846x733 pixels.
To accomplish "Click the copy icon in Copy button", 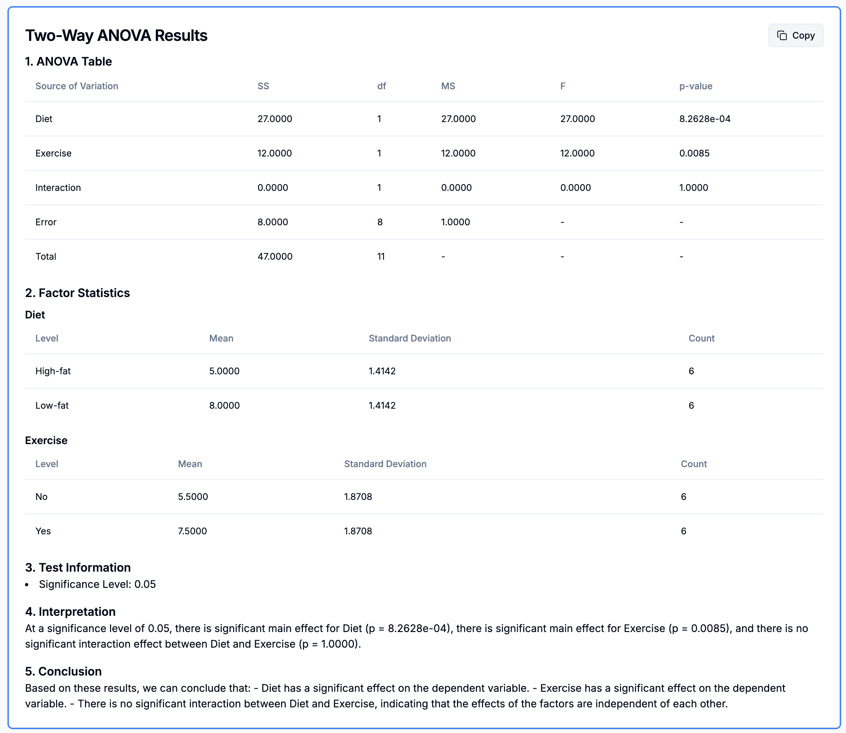I will click(x=782, y=36).
